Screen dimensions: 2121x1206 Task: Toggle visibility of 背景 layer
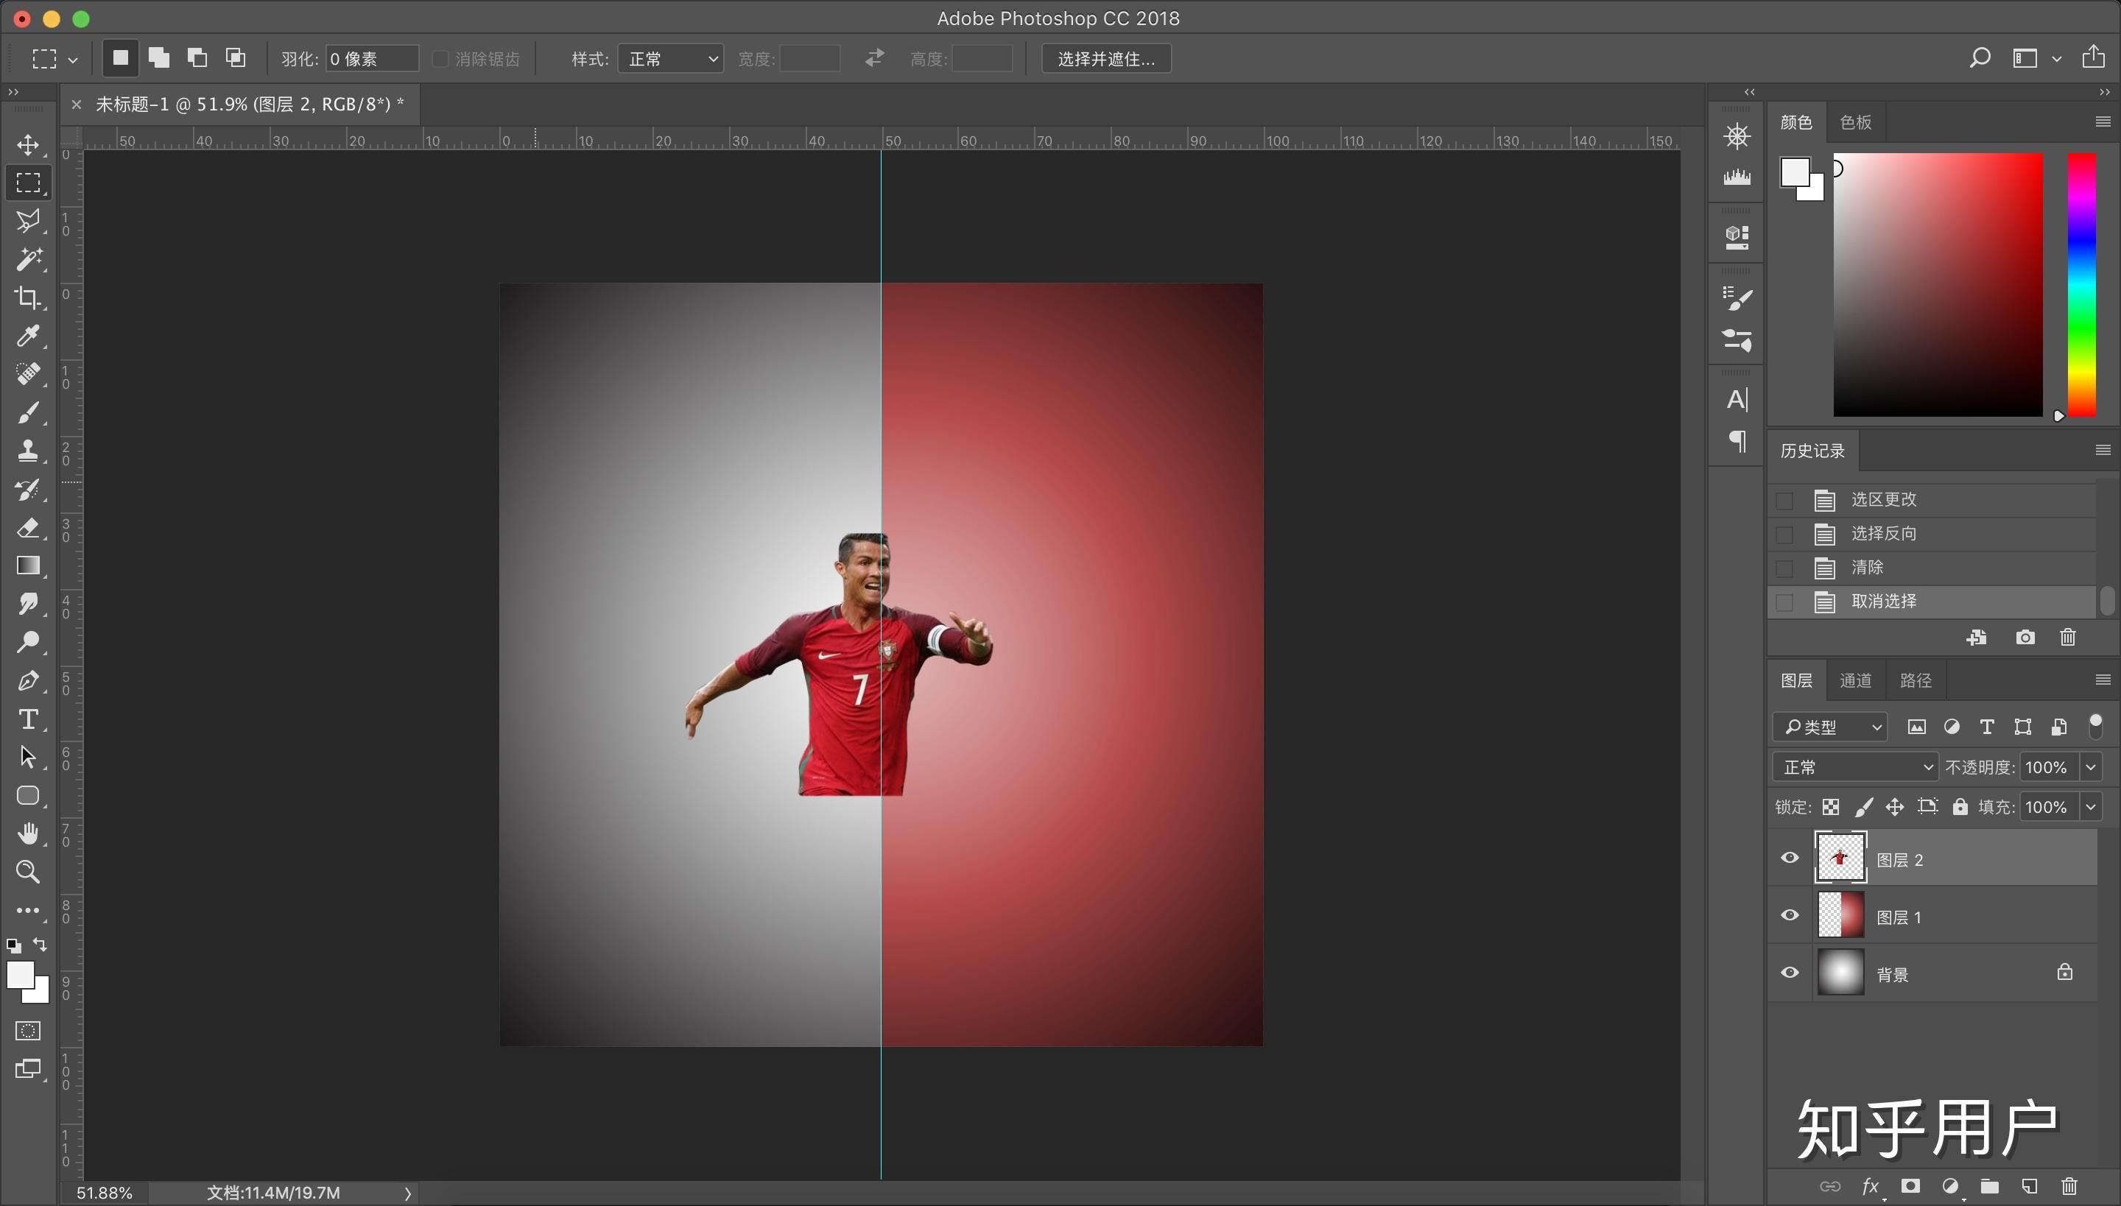1790,973
